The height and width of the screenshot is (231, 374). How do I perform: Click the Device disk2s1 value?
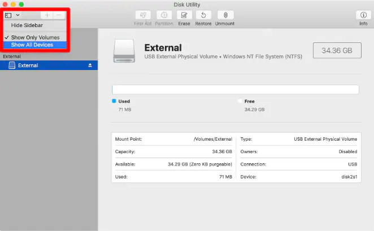click(x=349, y=177)
